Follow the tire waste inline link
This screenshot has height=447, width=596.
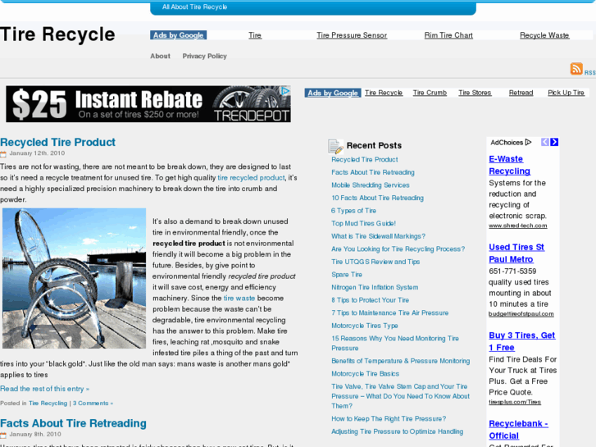click(239, 299)
